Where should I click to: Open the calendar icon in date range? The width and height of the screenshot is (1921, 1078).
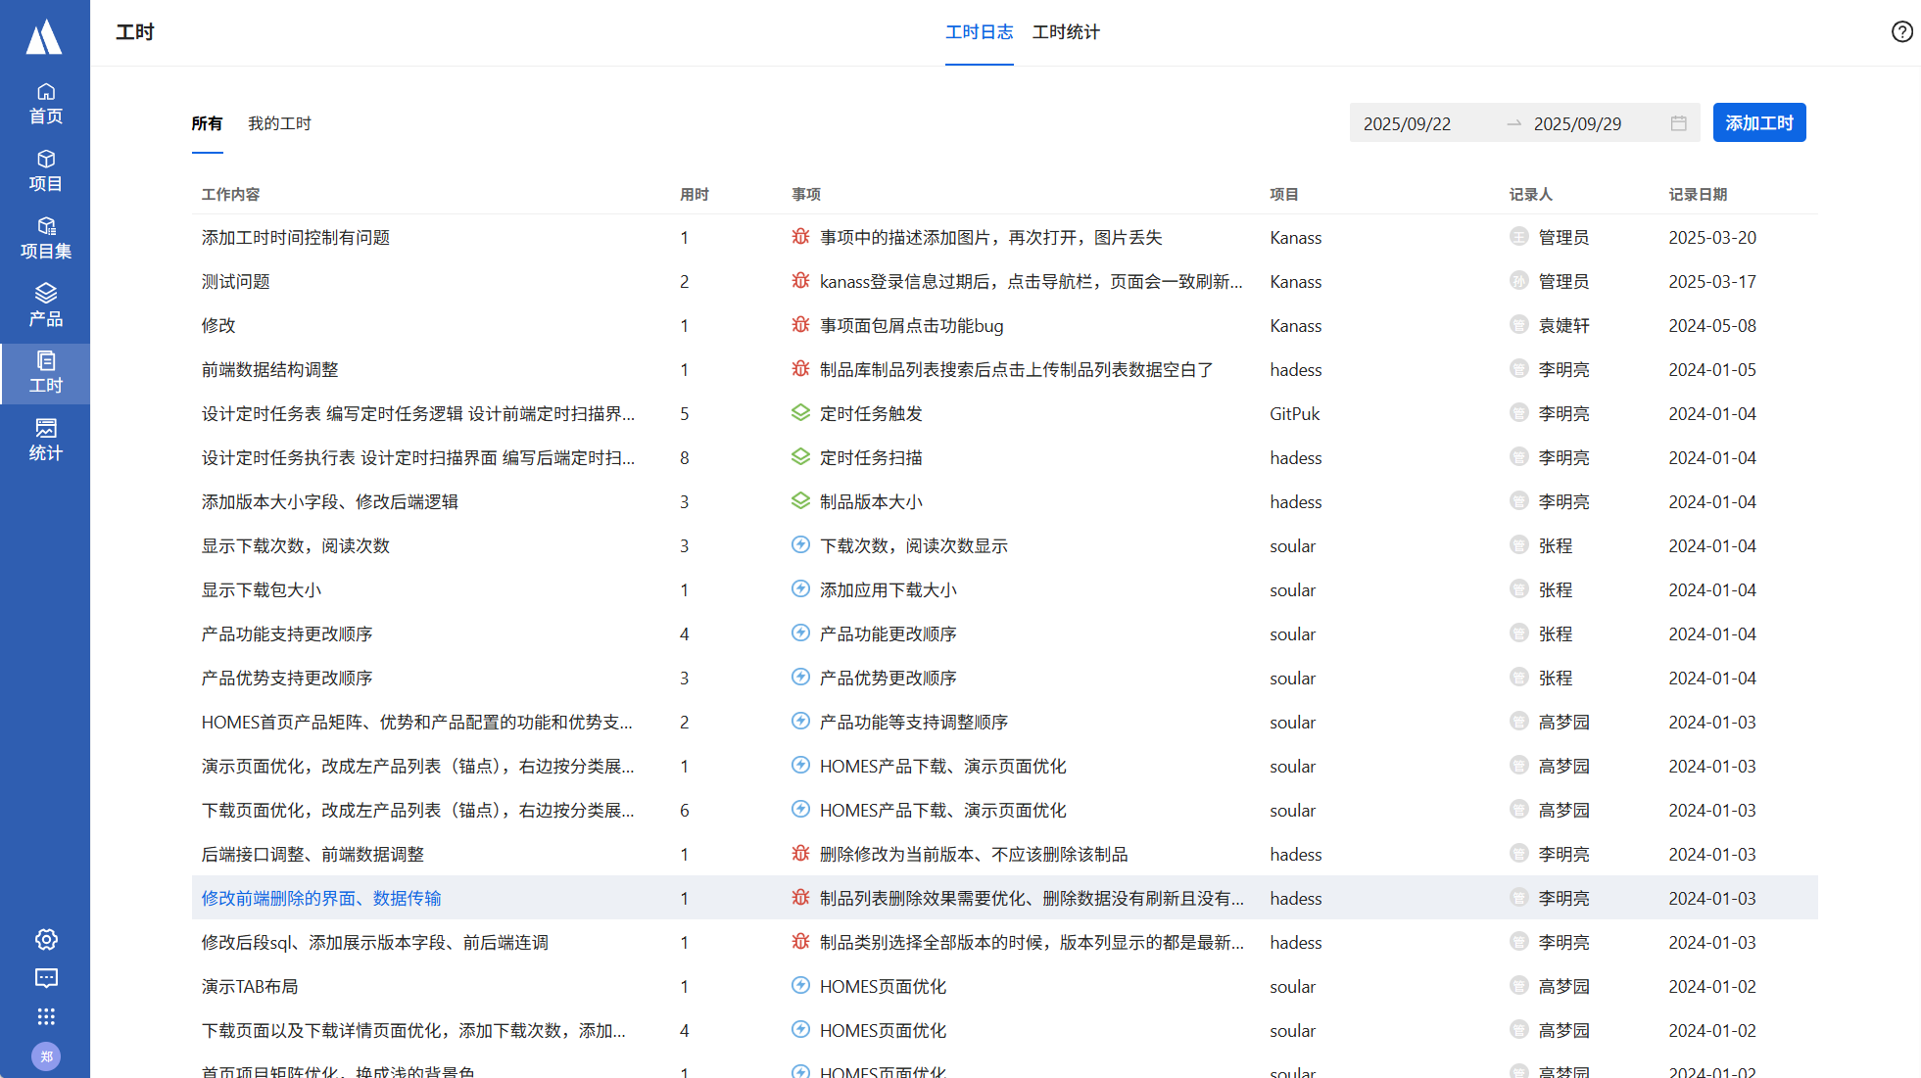[x=1678, y=123]
